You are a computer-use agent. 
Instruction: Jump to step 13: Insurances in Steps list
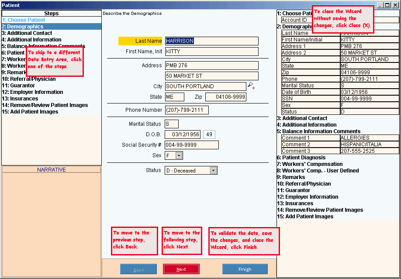[52, 98]
